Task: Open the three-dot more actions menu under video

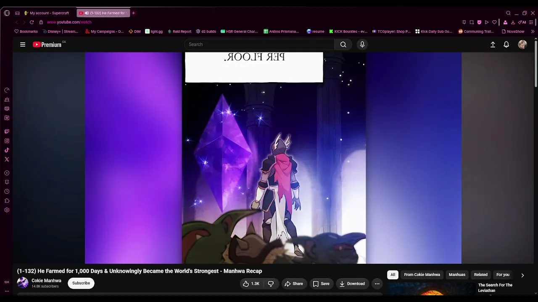Action: tap(377, 284)
